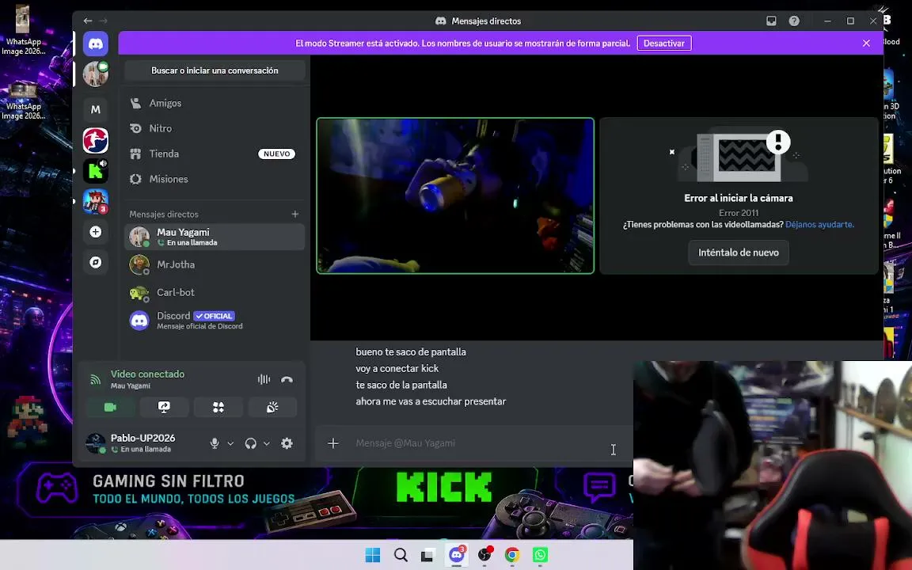This screenshot has height=570, width=912.
Task: Click the NUEVO badge beside Tienda
Action: coord(276,154)
